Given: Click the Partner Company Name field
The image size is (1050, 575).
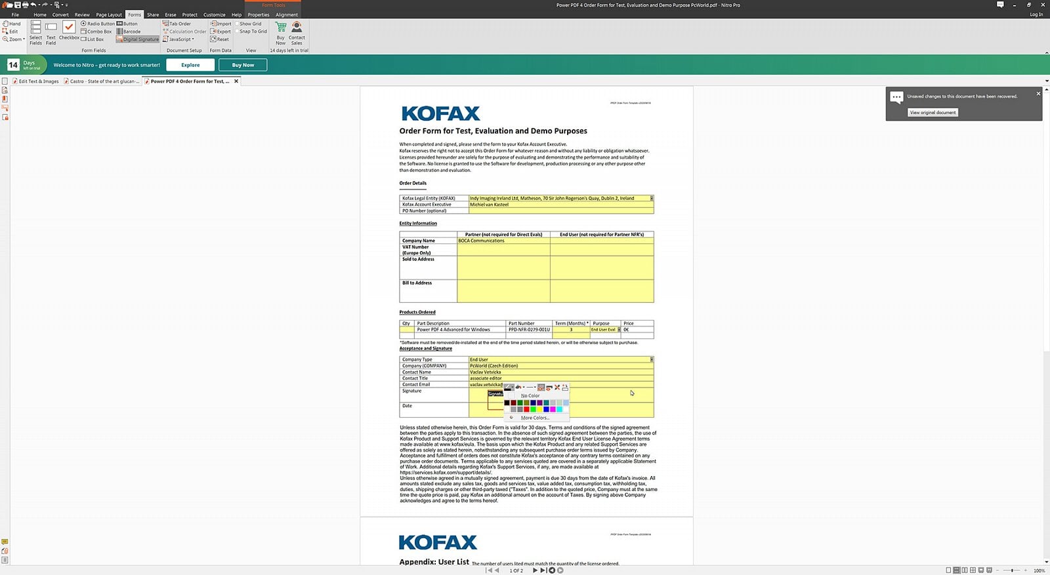Looking at the screenshot, I should point(503,241).
